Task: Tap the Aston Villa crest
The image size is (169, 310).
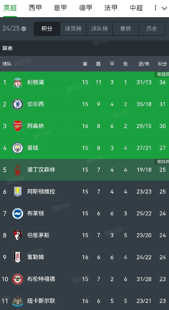Action: point(18,192)
